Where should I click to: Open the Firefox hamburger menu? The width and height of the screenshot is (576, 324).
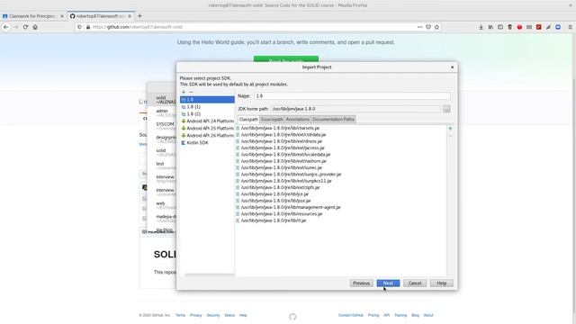pyautogui.click(x=570, y=27)
